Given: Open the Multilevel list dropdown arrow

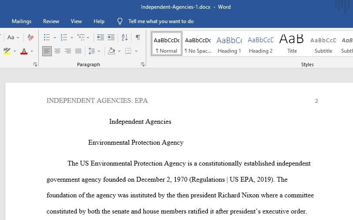Looking at the screenshot, I should click(88, 37).
